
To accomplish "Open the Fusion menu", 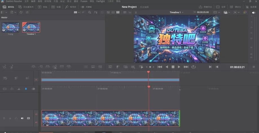I will [84, 1].
